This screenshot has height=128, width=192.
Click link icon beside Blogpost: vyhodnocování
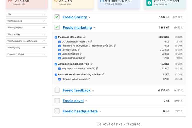coord(89,79)
